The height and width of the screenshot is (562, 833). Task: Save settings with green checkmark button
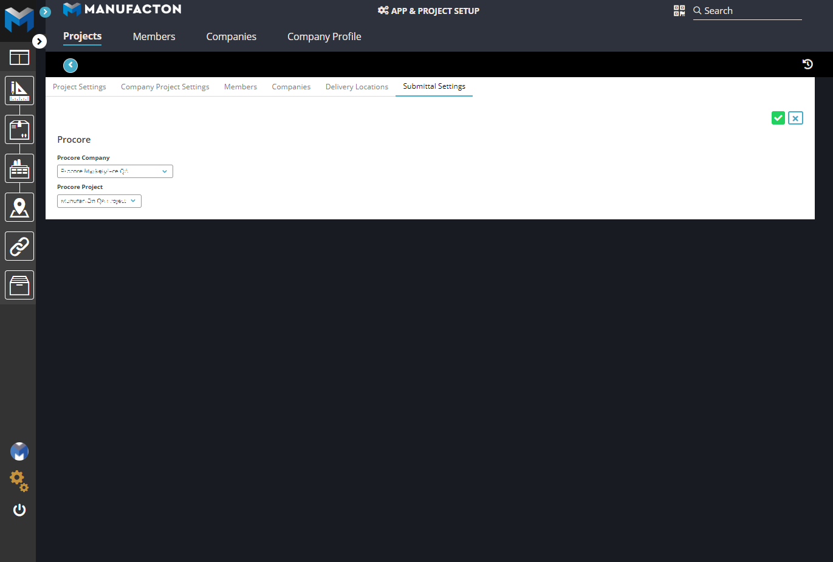tap(778, 118)
